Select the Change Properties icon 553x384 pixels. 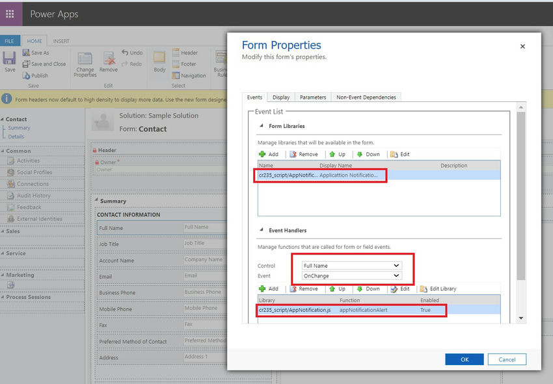(x=85, y=63)
